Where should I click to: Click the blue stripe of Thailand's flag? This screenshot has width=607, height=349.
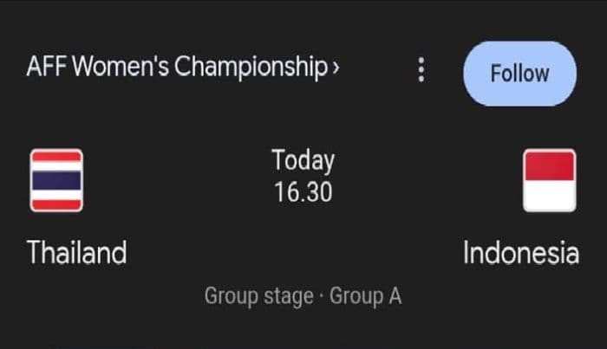[56, 180]
